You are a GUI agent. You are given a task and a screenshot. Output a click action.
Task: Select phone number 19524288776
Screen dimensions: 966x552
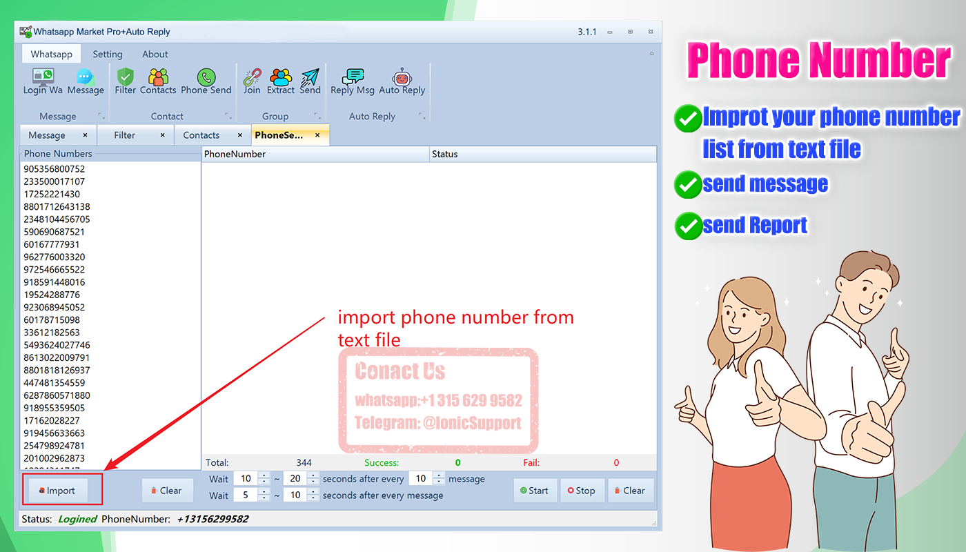click(x=52, y=295)
